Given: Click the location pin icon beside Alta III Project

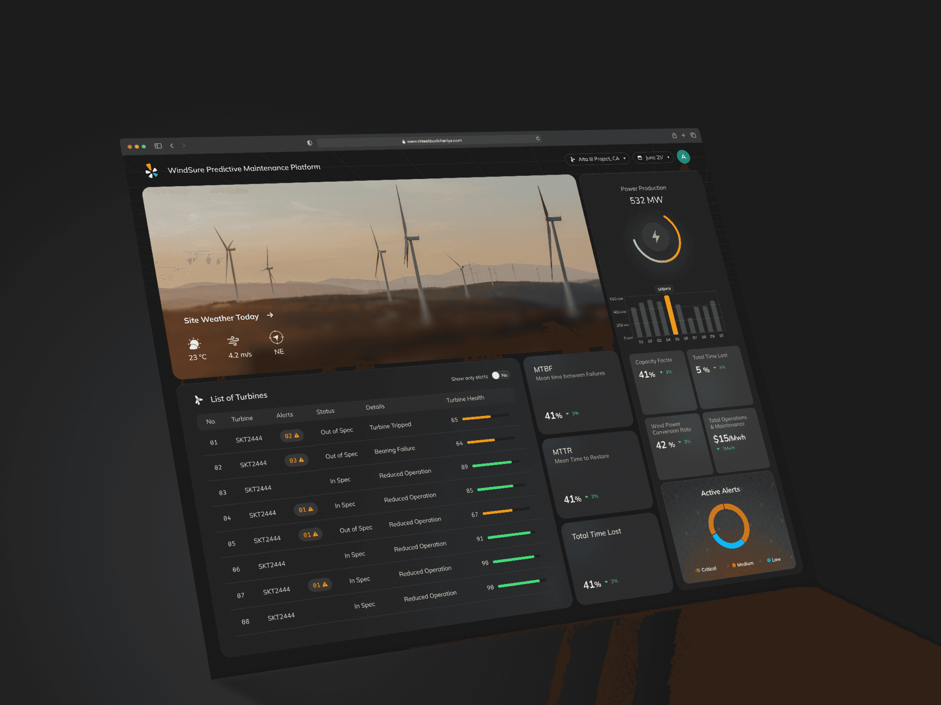Looking at the screenshot, I should point(572,159).
